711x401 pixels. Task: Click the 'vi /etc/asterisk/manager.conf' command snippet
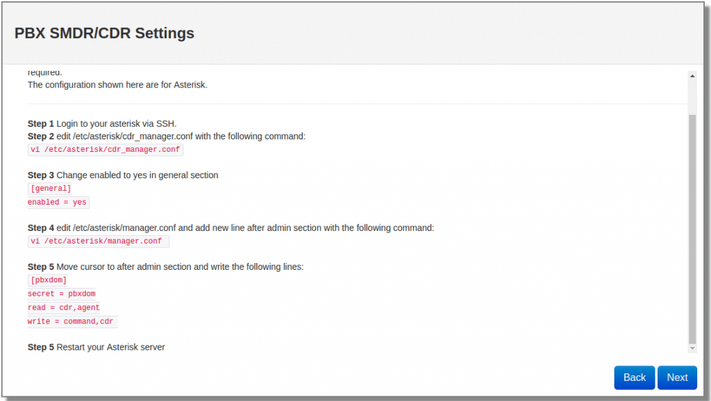[98, 241]
